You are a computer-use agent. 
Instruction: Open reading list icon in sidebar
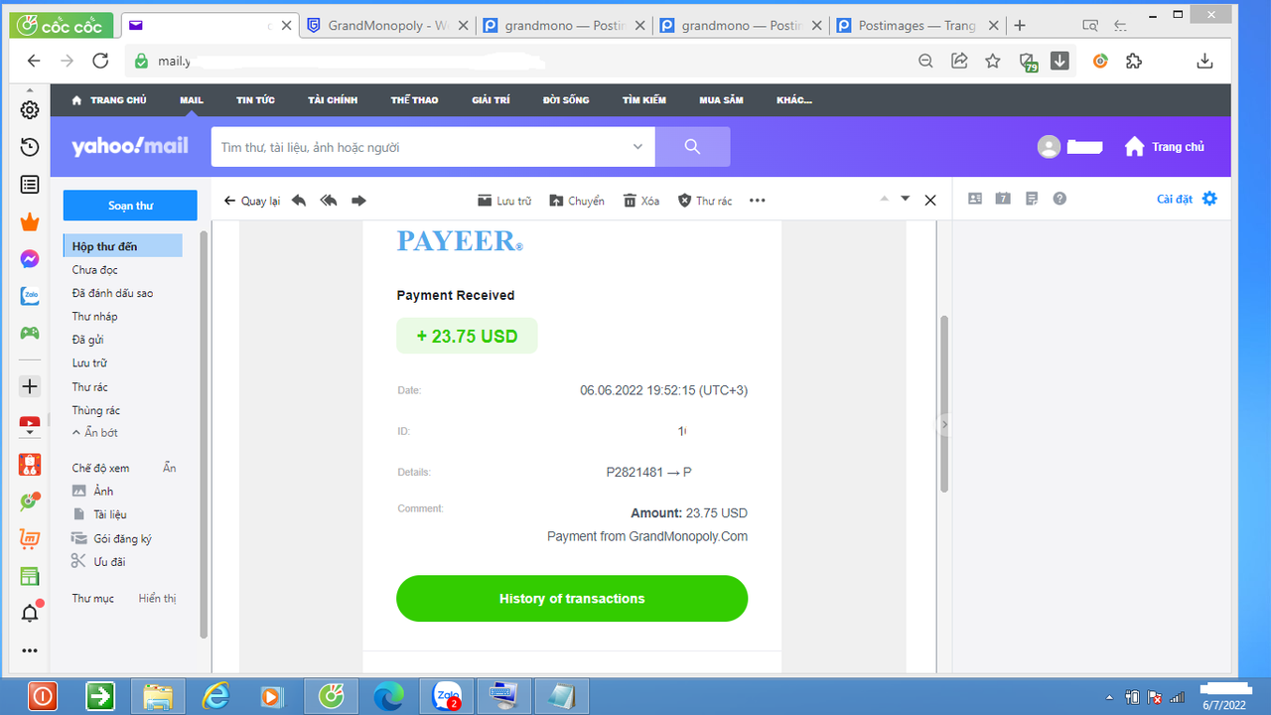pos(30,184)
